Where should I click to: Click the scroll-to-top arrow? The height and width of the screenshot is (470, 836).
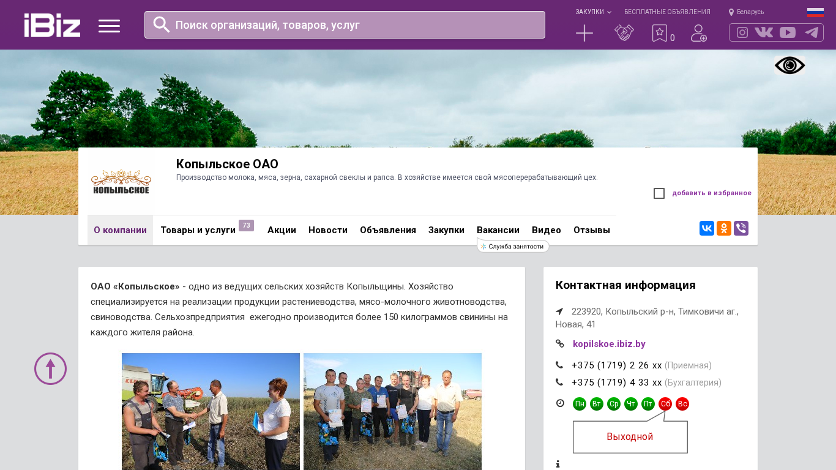[50, 368]
